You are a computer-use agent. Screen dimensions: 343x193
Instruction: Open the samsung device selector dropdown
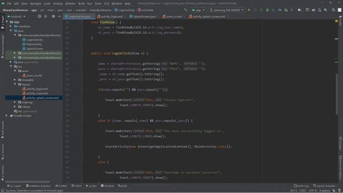[x=227, y=10]
